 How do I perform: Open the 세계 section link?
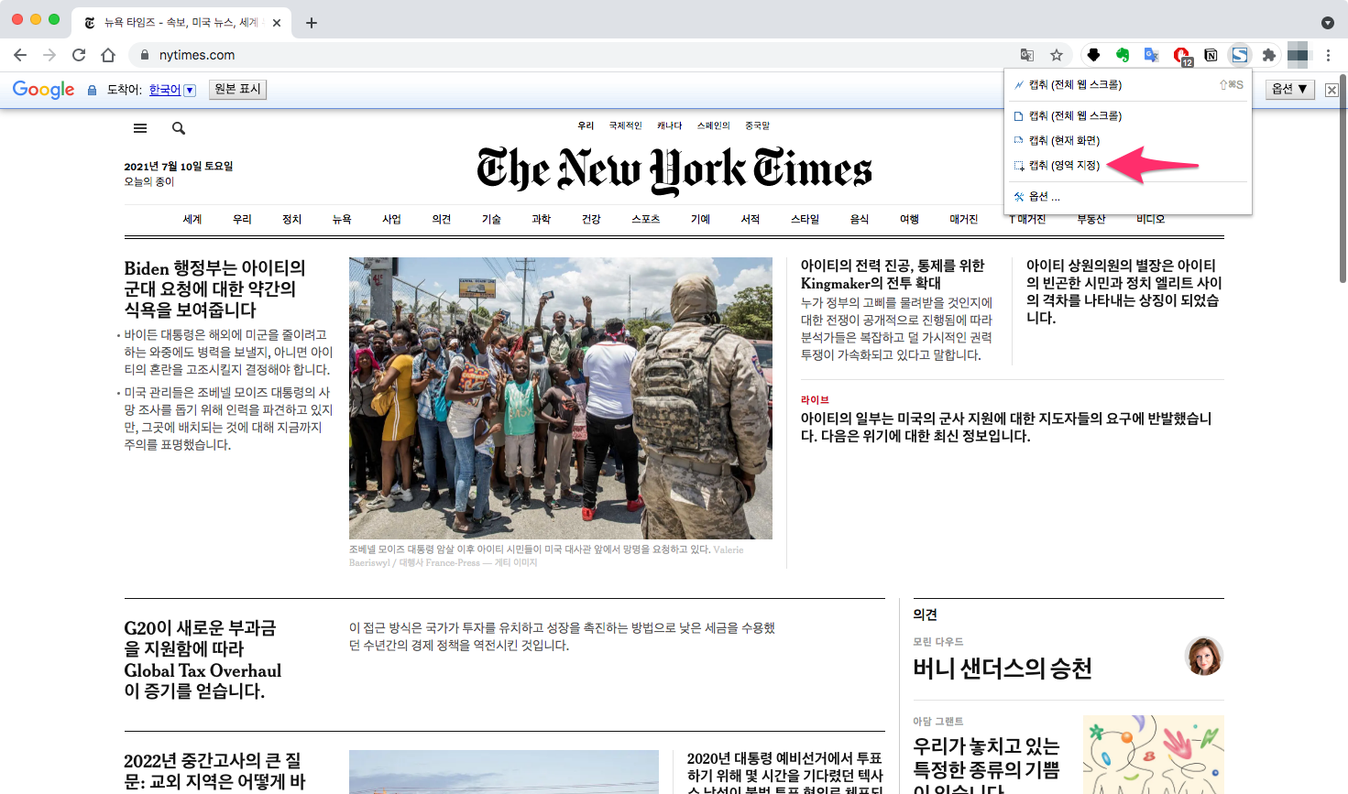(192, 219)
